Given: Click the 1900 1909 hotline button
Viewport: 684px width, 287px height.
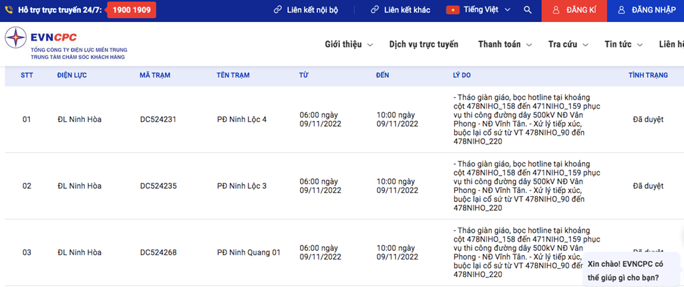Looking at the screenshot, I should pos(132,10).
